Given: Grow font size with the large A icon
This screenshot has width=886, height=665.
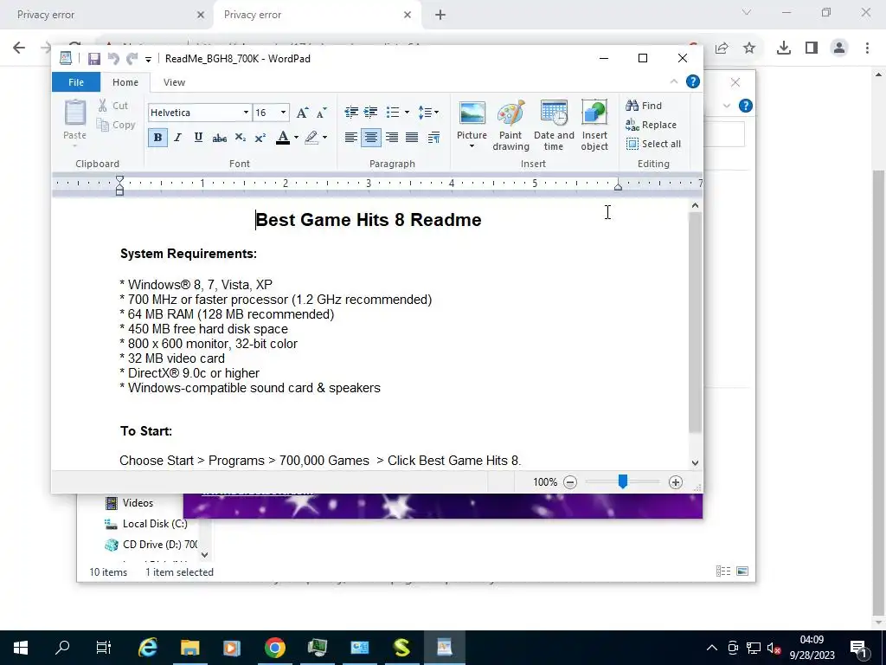Looking at the screenshot, I should [302, 113].
